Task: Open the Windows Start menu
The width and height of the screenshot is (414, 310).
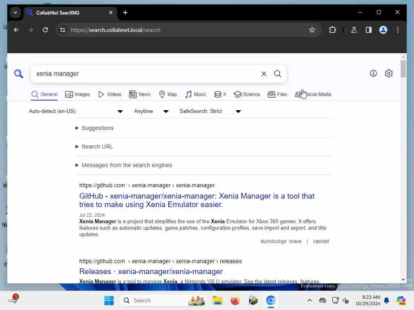Action: pyautogui.click(x=109, y=300)
